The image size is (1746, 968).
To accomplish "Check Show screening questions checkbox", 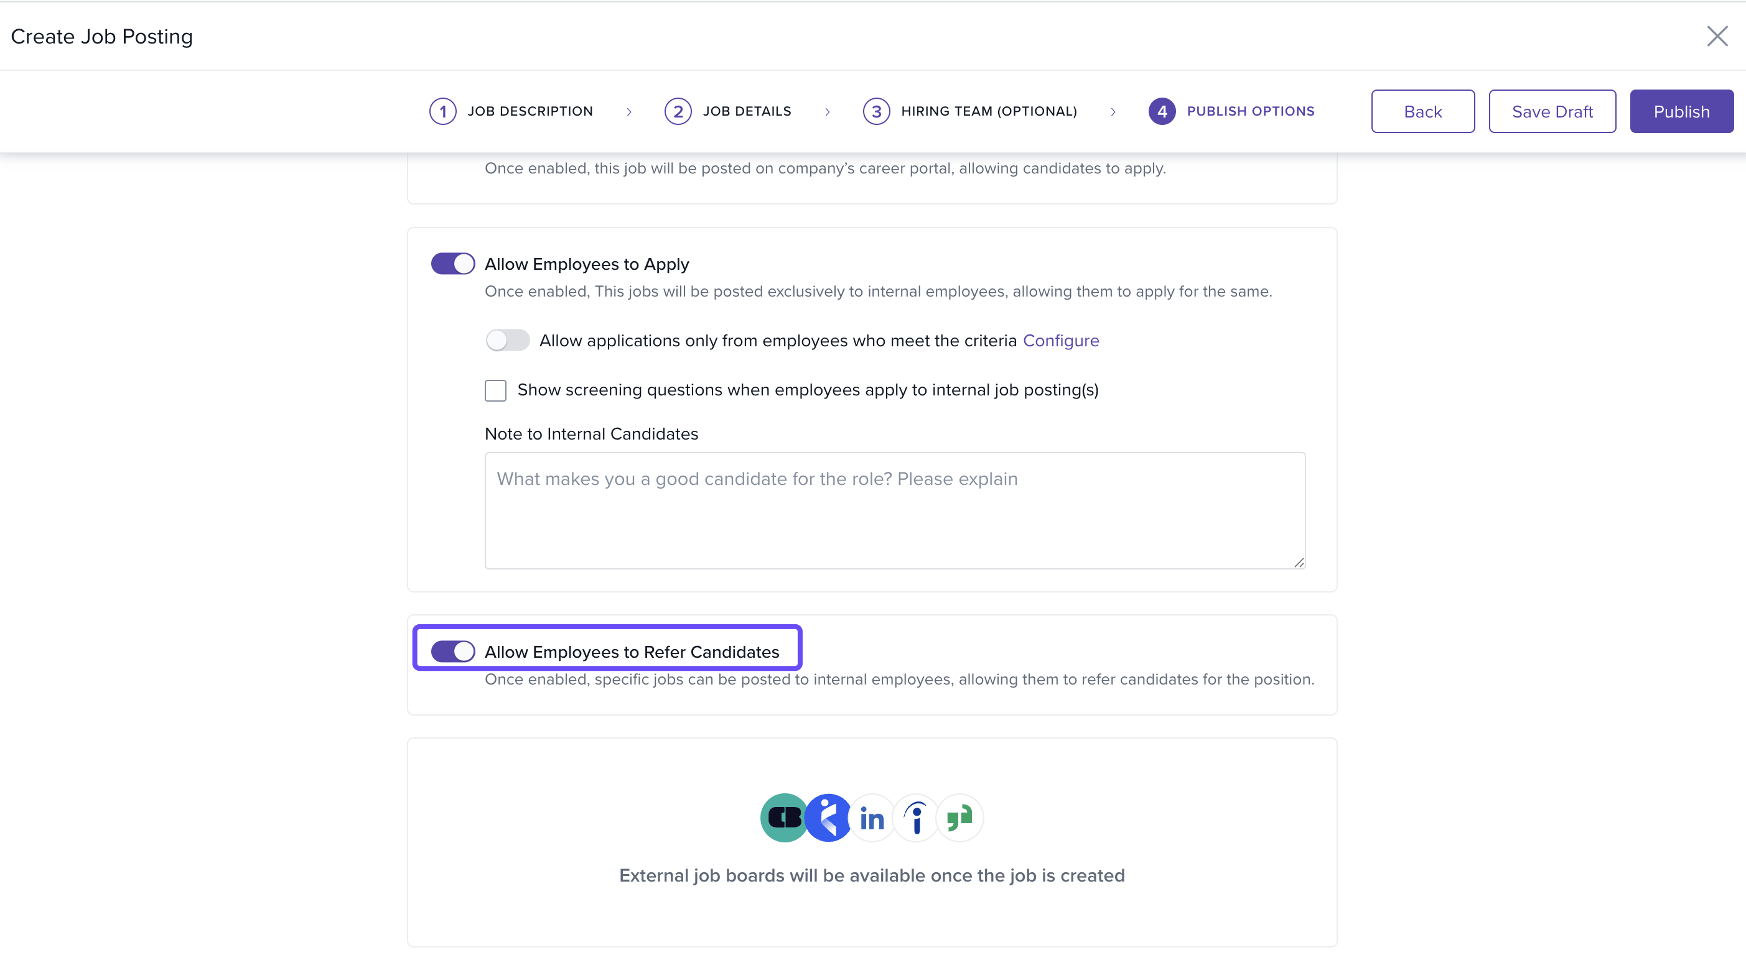I will [x=495, y=390].
